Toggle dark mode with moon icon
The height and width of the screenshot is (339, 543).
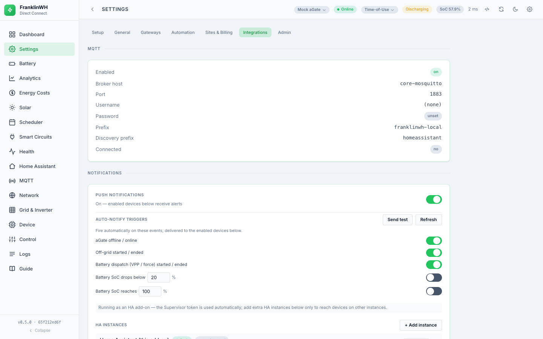[x=515, y=9]
